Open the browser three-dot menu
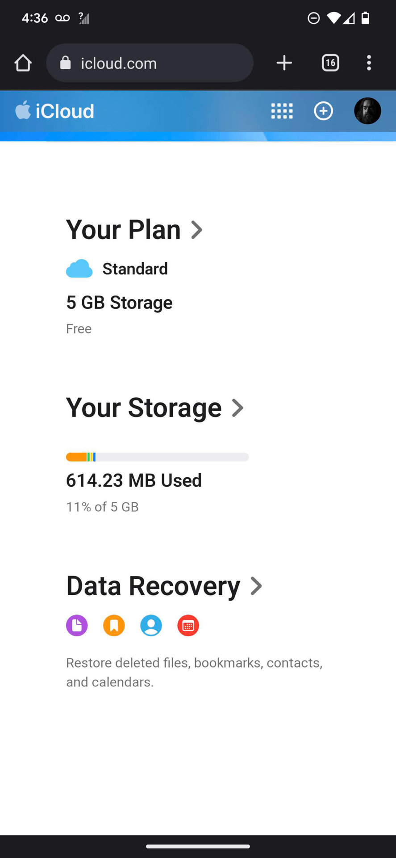 coord(369,63)
